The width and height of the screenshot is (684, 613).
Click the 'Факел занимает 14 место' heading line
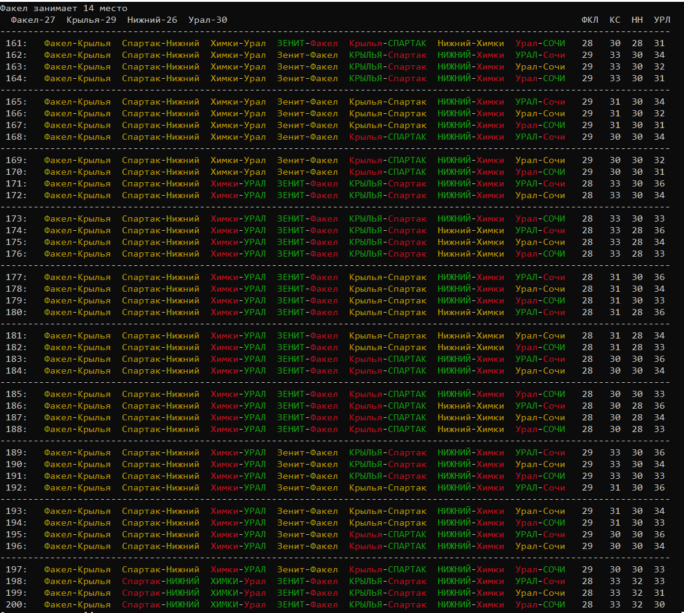click(63, 8)
